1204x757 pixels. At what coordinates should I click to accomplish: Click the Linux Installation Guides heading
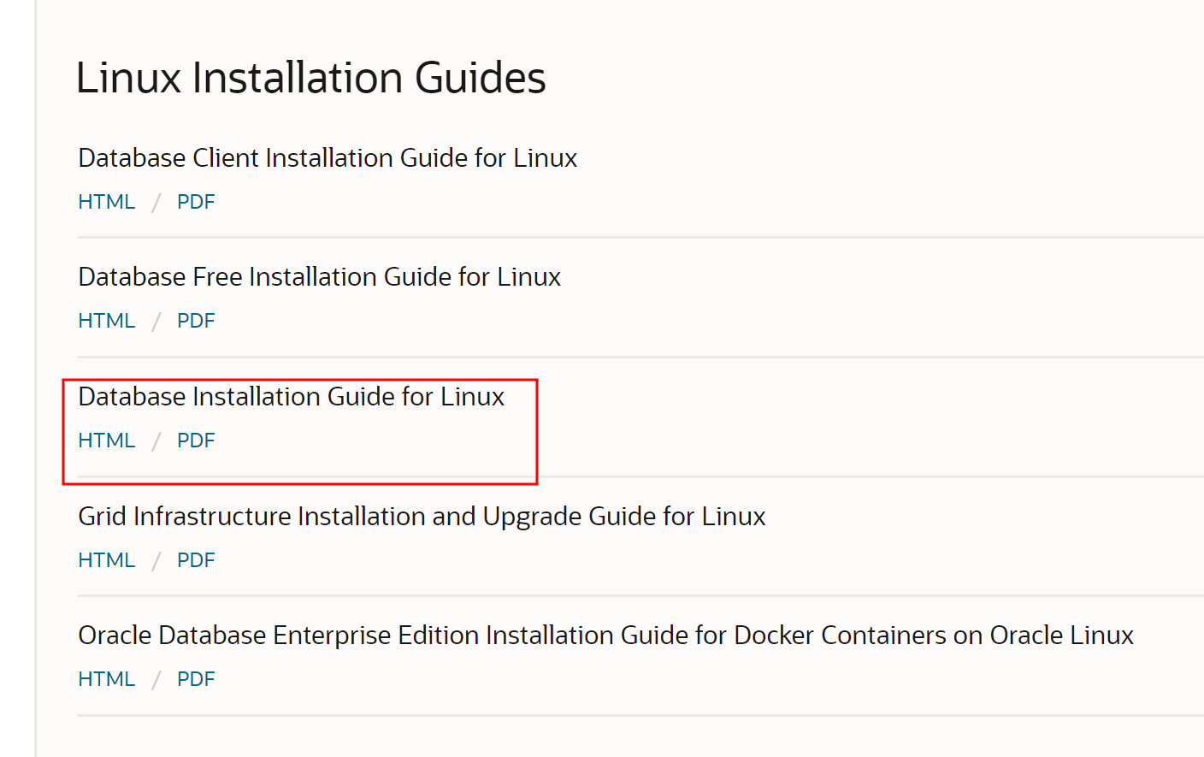coord(310,78)
